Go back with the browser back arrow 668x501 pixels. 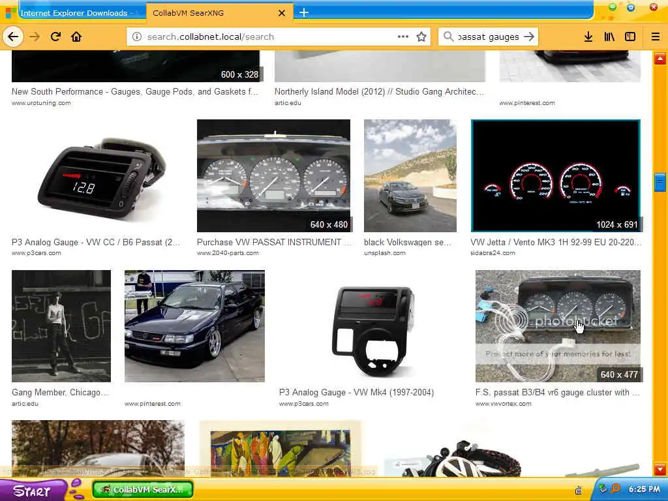coord(13,37)
